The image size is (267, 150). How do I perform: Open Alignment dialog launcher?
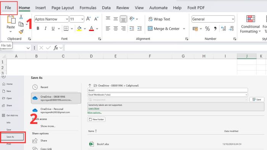point(187,39)
